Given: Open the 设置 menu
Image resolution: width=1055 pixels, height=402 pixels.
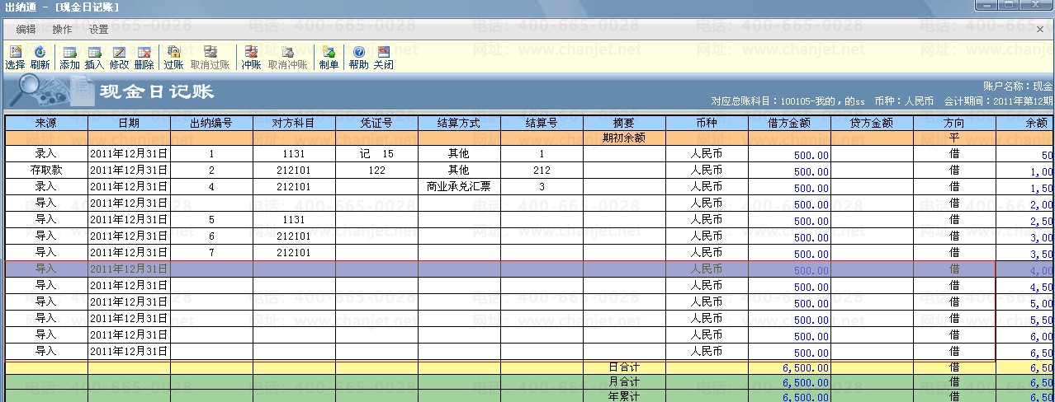Looking at the screenshot, I should coord(98,30).
